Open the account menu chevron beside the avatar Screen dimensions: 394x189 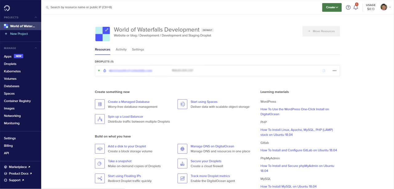pyautogui.click(x=390, y=7)
